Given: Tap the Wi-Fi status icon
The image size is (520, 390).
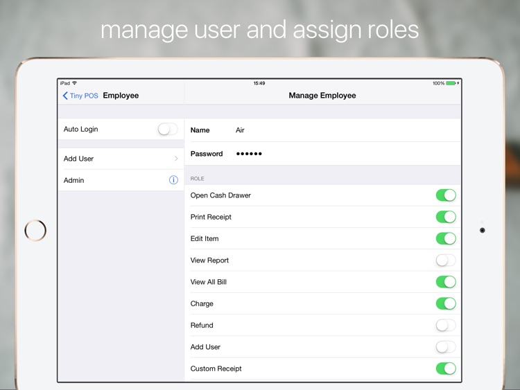Looking at the screenshot, I should (x=74, y=83).
